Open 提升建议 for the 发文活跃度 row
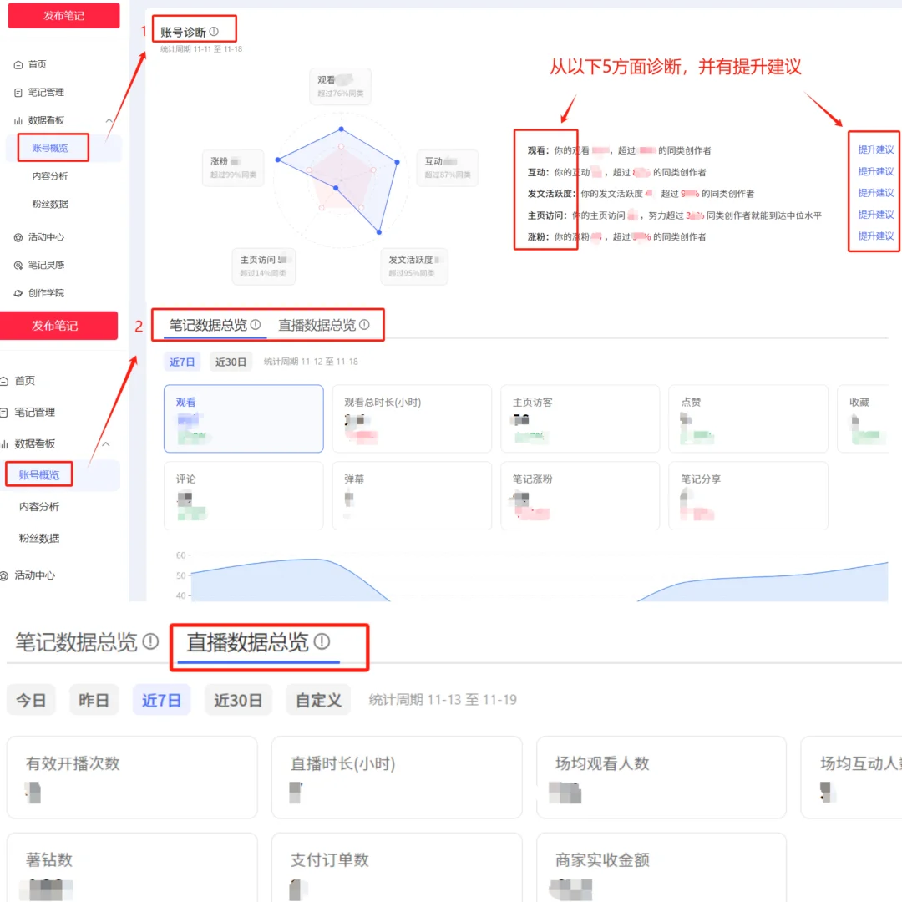Image resolution: width=902 pixels, height=902 pixels. click(x=875, y=193)
